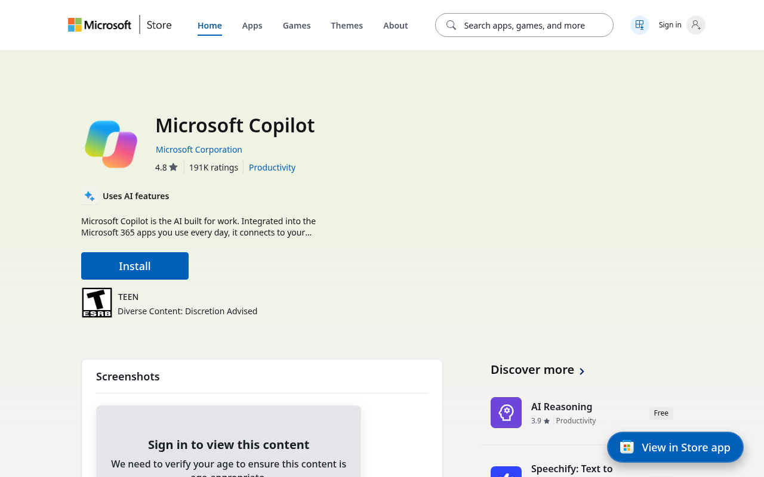Screen dimensions: 764x477
Task: Open the AI Reasoning app title
Action: [562, 407]
